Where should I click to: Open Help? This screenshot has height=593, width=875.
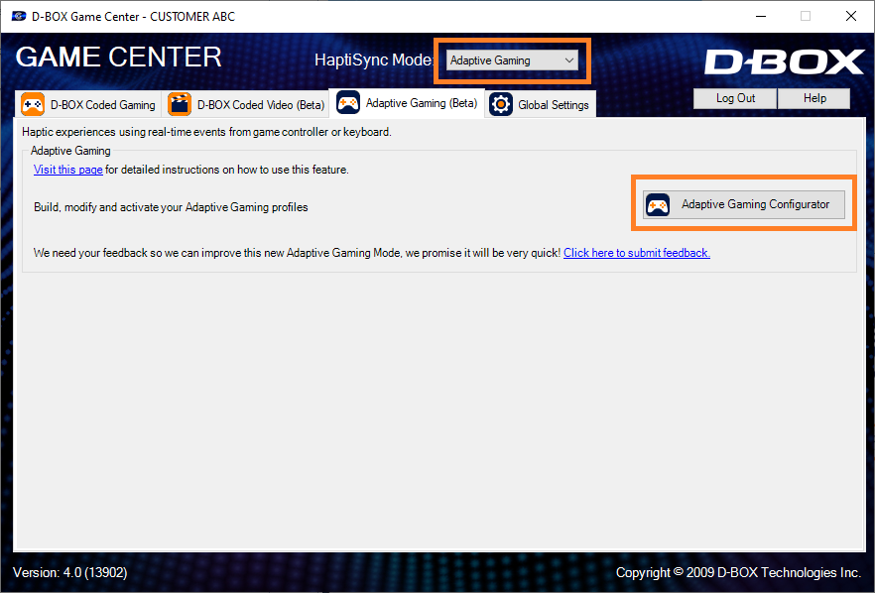(814, 98)
